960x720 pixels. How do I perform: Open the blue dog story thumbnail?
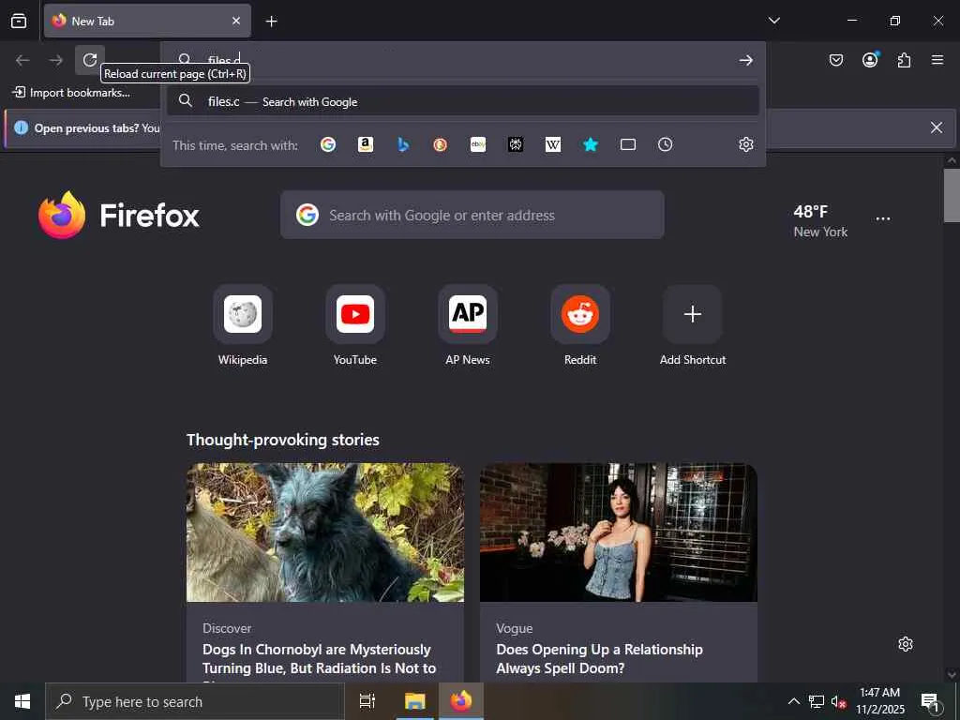tap(325, 532)
